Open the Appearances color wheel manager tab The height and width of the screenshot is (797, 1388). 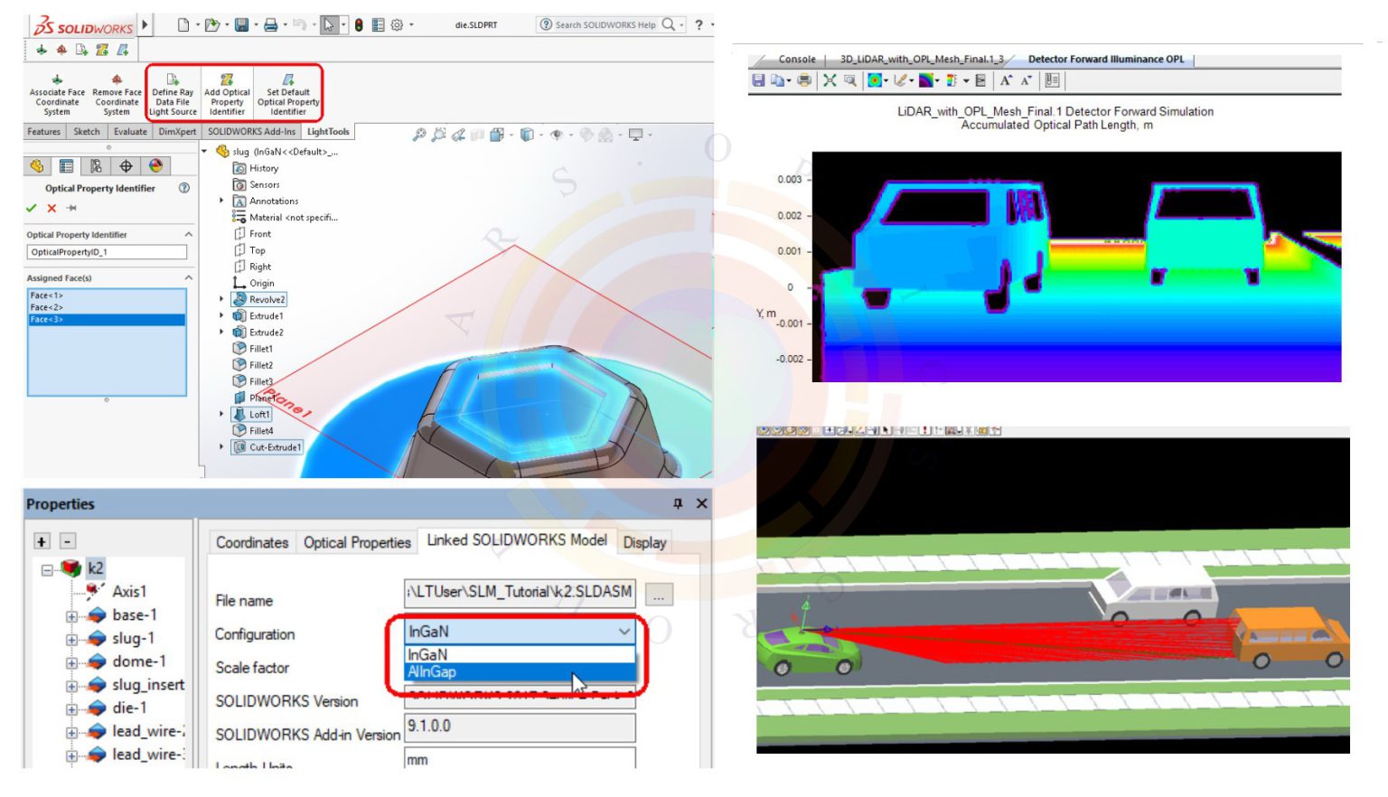point(155,166)
